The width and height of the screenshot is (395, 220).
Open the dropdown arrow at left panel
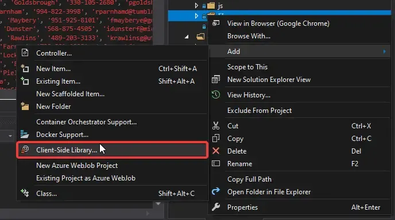(x=10, y=136)
